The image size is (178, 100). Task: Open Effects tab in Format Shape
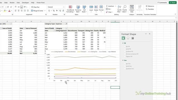128,38
